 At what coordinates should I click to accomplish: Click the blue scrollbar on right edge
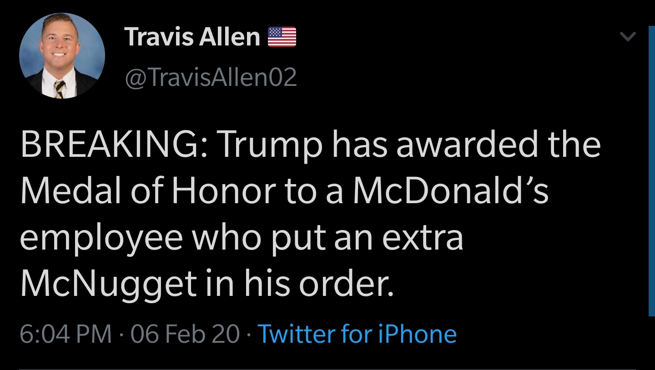(651, 170)
